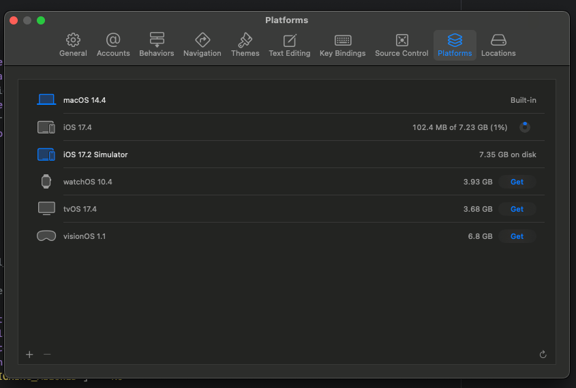The height and width of the screenshot is (388, 576).
Task: Select the iOS 17.4 row text
Action: click(x=78, y=127)
